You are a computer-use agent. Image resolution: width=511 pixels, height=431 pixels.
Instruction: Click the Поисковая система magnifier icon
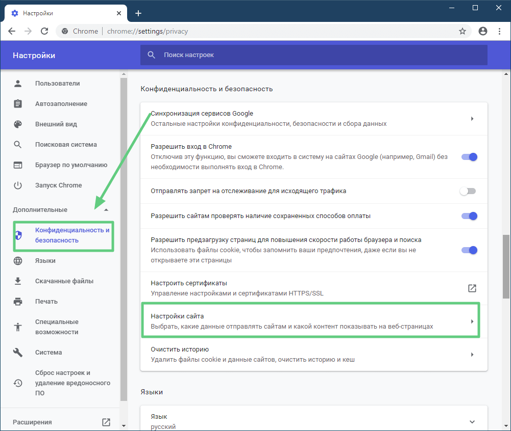pos(18,145)
